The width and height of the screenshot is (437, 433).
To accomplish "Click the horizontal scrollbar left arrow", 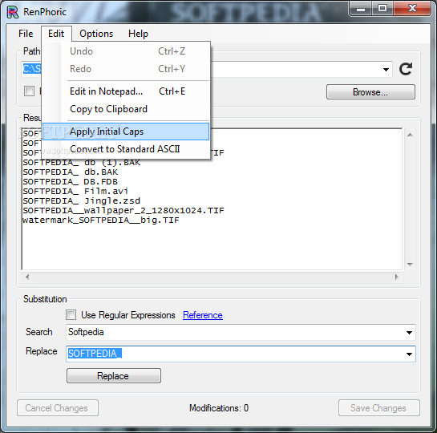I will [x=27, y=277].
